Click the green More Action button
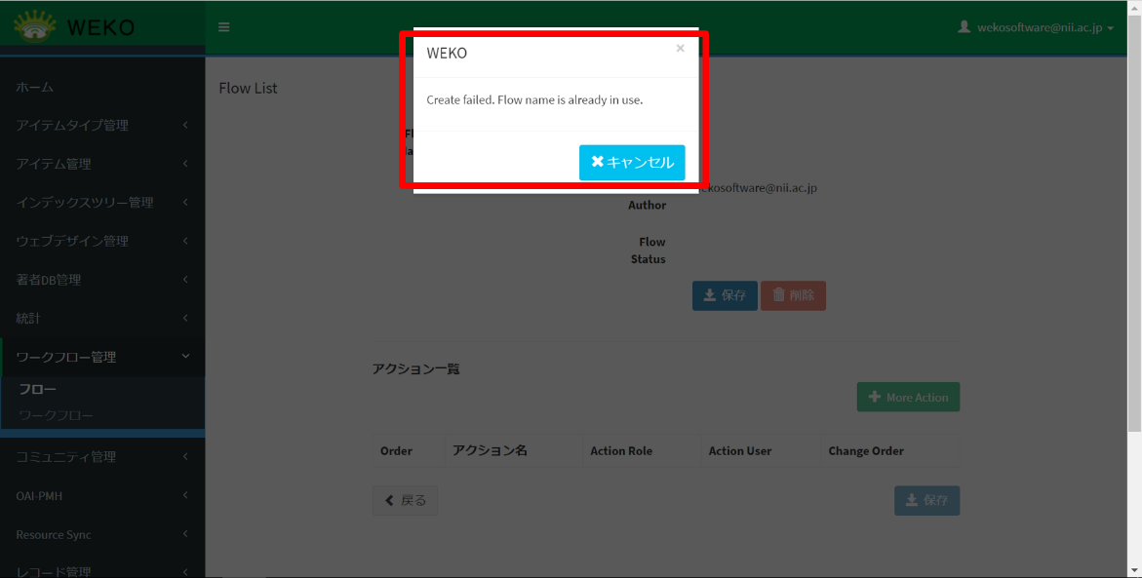This screenshot has width=1142, height=578. click(908, 398)
